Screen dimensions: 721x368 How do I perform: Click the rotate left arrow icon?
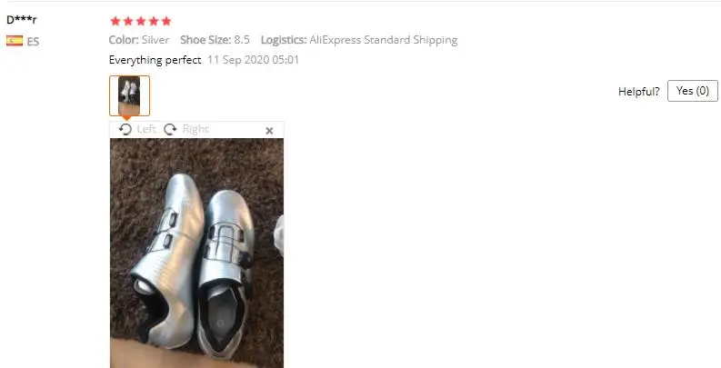pos(125,130)
